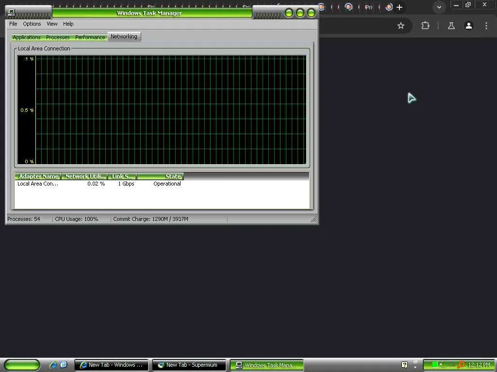Click the orange magnifier tray icon
This screenshot has width=497, height=372.
coord(461,365)
